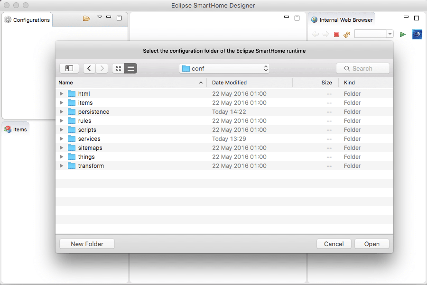
Task: Sort by the Size column header
Action: [x=316, y=83]
